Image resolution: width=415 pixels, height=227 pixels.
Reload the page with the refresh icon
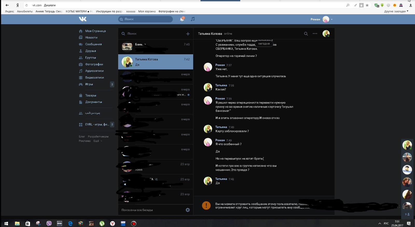click(x=26, y=5)
